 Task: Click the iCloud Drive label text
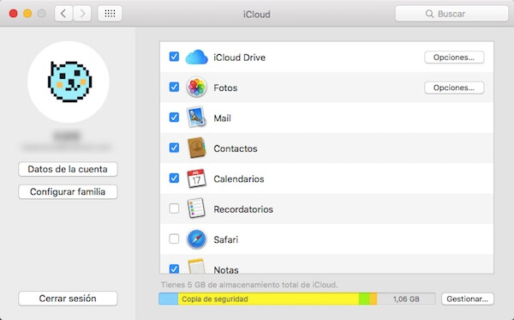(240, 57)
